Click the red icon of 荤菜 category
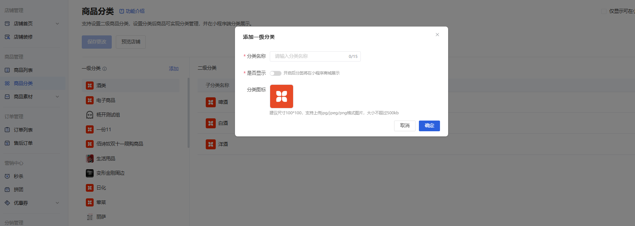 tap(90, 202)
